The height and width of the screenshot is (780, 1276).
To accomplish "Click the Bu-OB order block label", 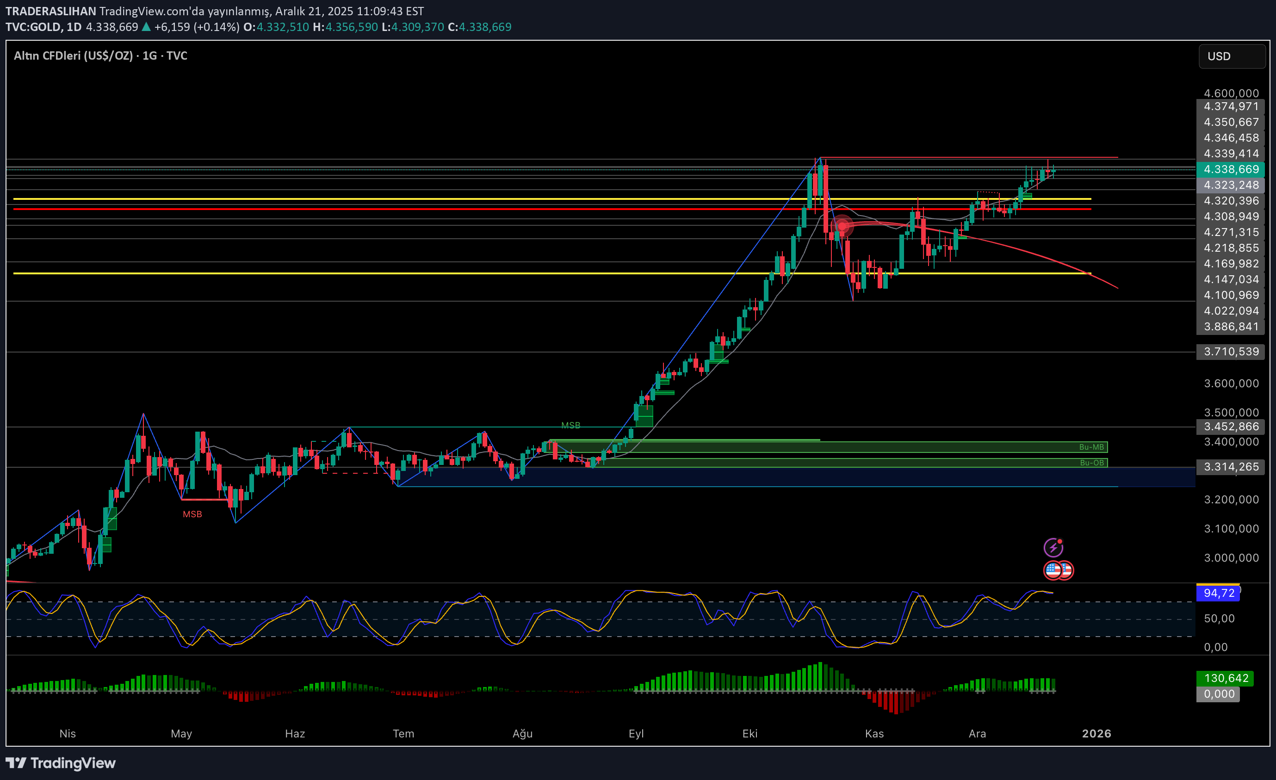I will (x=1092, y=463).
